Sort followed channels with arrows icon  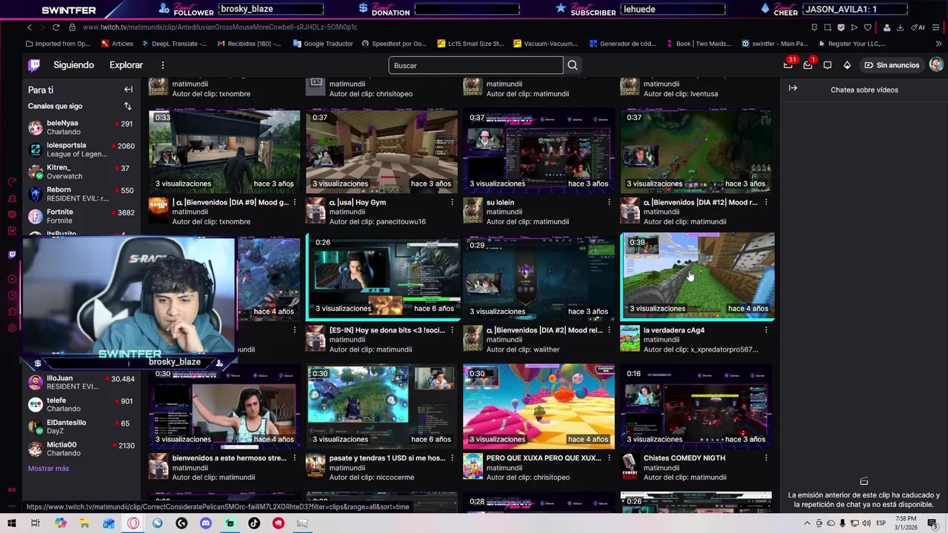(x=127, y=106)
